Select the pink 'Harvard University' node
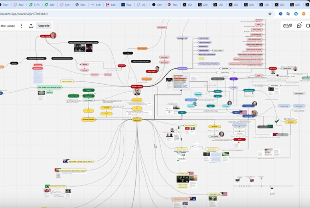This screenshot has width=310, height=208. (256, 34)
